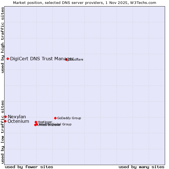Viewport: 169px width, 169px height.
Task: Click the chart title mentioning W3Techs.com
Action: [x=84, y=3]
